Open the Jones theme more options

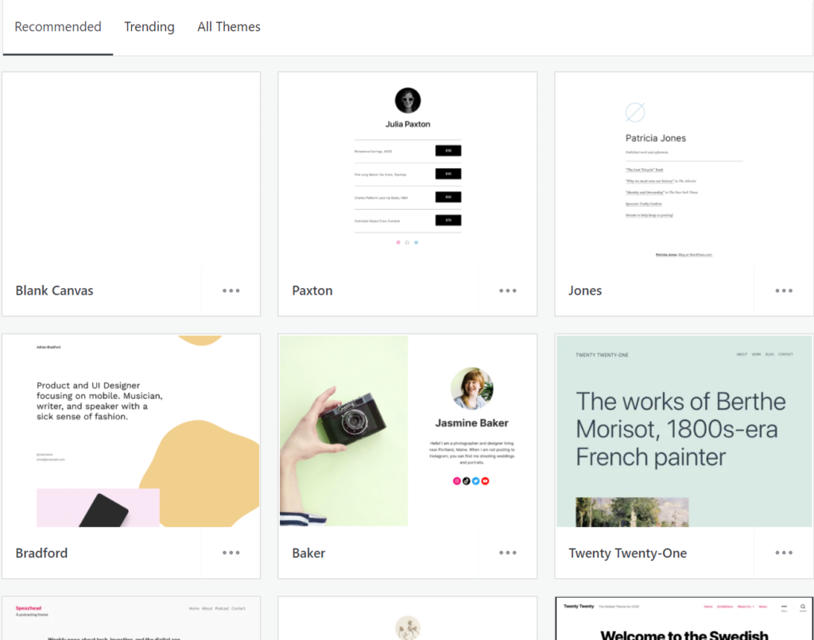pyautogui.click(x=784, y=291)
